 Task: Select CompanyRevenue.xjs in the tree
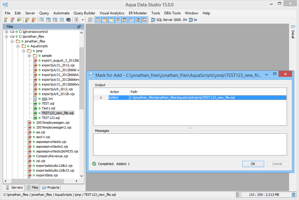[52, 156]
